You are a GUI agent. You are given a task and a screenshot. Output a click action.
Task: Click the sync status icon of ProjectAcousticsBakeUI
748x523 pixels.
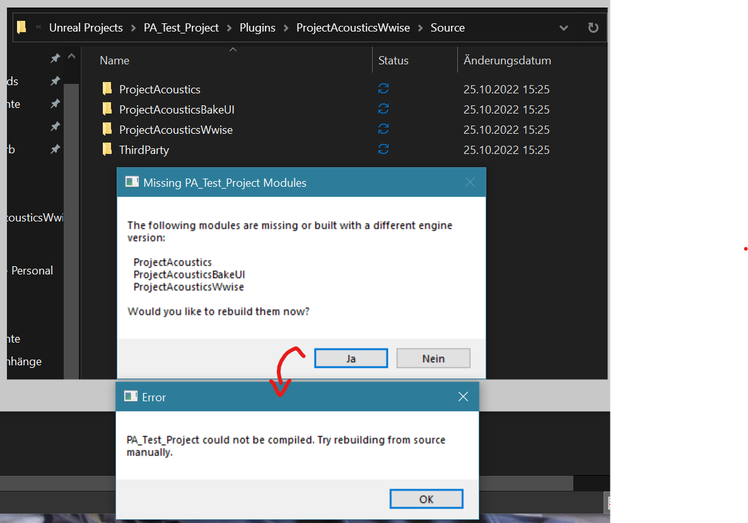tap(383, 109)
